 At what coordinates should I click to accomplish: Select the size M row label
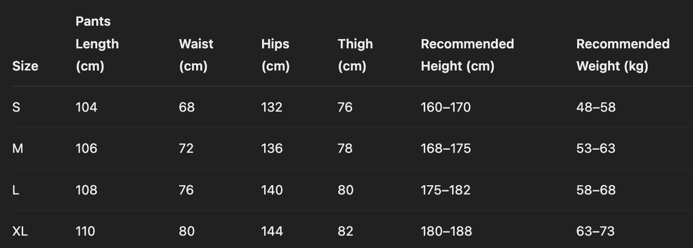click(x=18, y=149)
